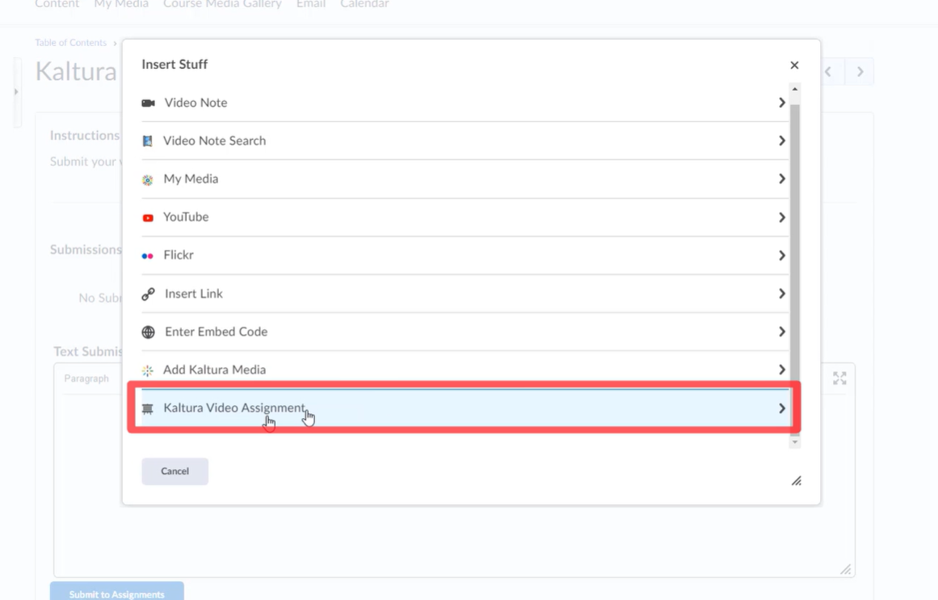This screenshot has height=600, width=938.
Task: Click the dialog scrollbar down arrow
Action: pyautogui.click(x=795, y=442)
